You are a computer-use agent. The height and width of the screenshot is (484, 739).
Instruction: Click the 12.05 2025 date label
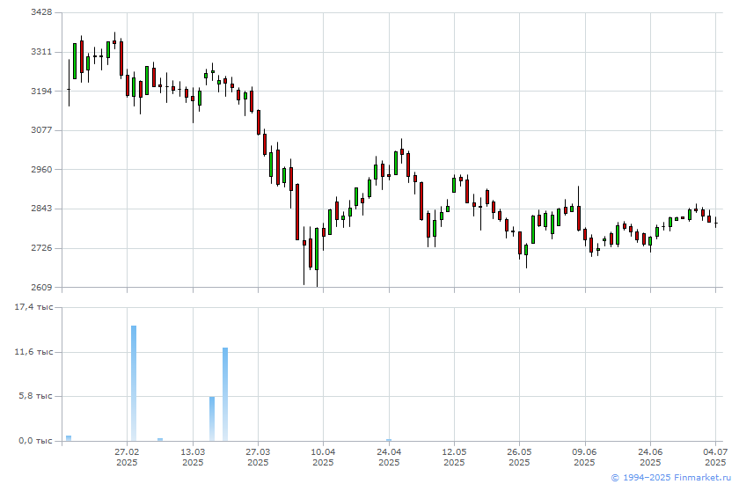[454, 457]
